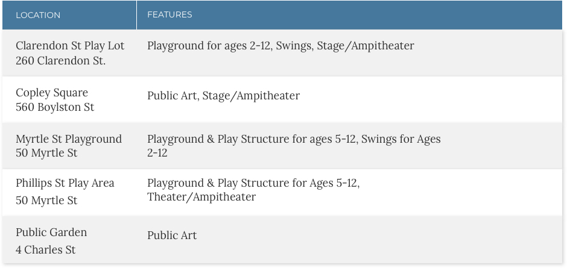
Task: Select the Clarendon St Play Lot name
Action: pos(70,46)
